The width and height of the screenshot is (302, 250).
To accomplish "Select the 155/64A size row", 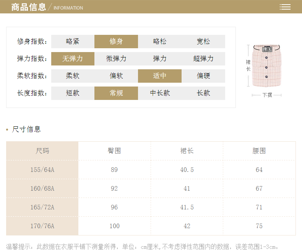I will (42, 170).
